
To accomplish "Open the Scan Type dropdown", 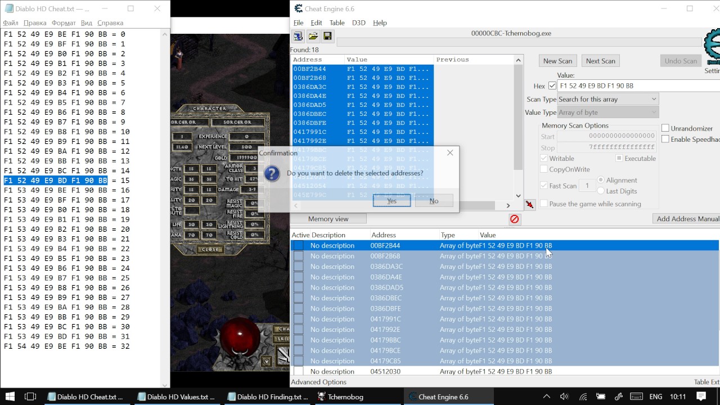I will click(607, 99).
